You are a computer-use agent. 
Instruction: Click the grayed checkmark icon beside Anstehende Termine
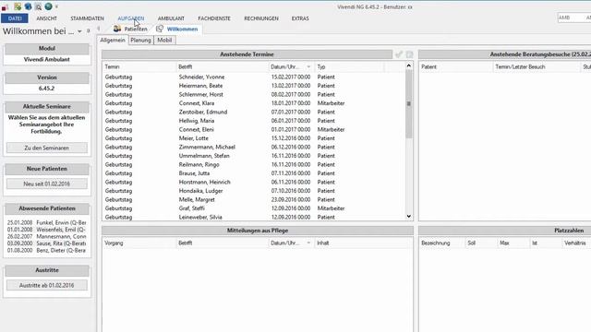point(399,54)
